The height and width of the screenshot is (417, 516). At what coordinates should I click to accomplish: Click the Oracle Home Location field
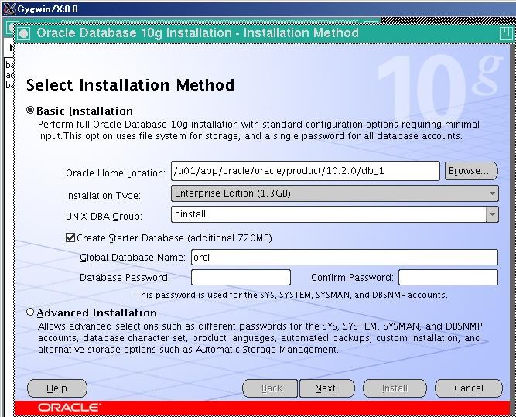(x=306, y=171)
